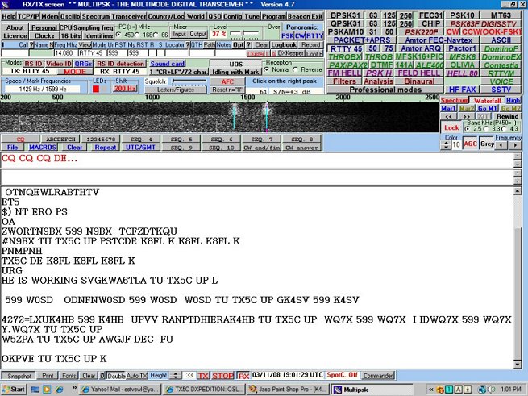The image size is (528, 396).
Task: Click the Frequency left arrow
Action: pos(501,145)
